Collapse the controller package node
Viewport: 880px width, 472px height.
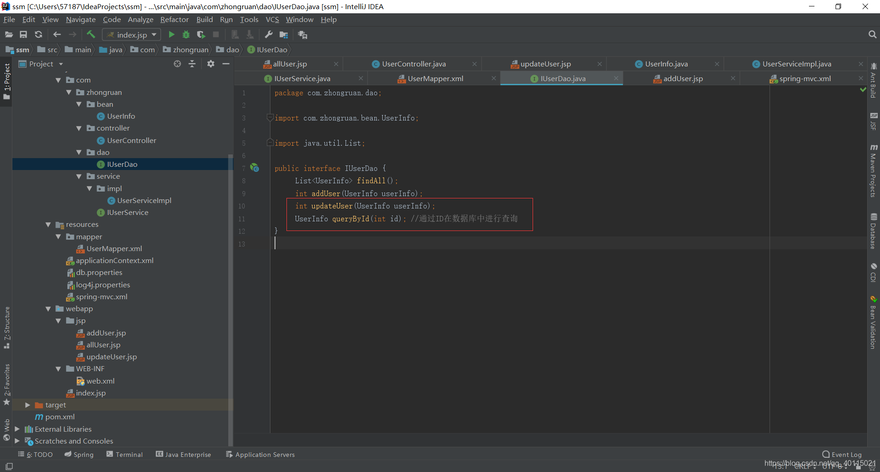[79, 128]
